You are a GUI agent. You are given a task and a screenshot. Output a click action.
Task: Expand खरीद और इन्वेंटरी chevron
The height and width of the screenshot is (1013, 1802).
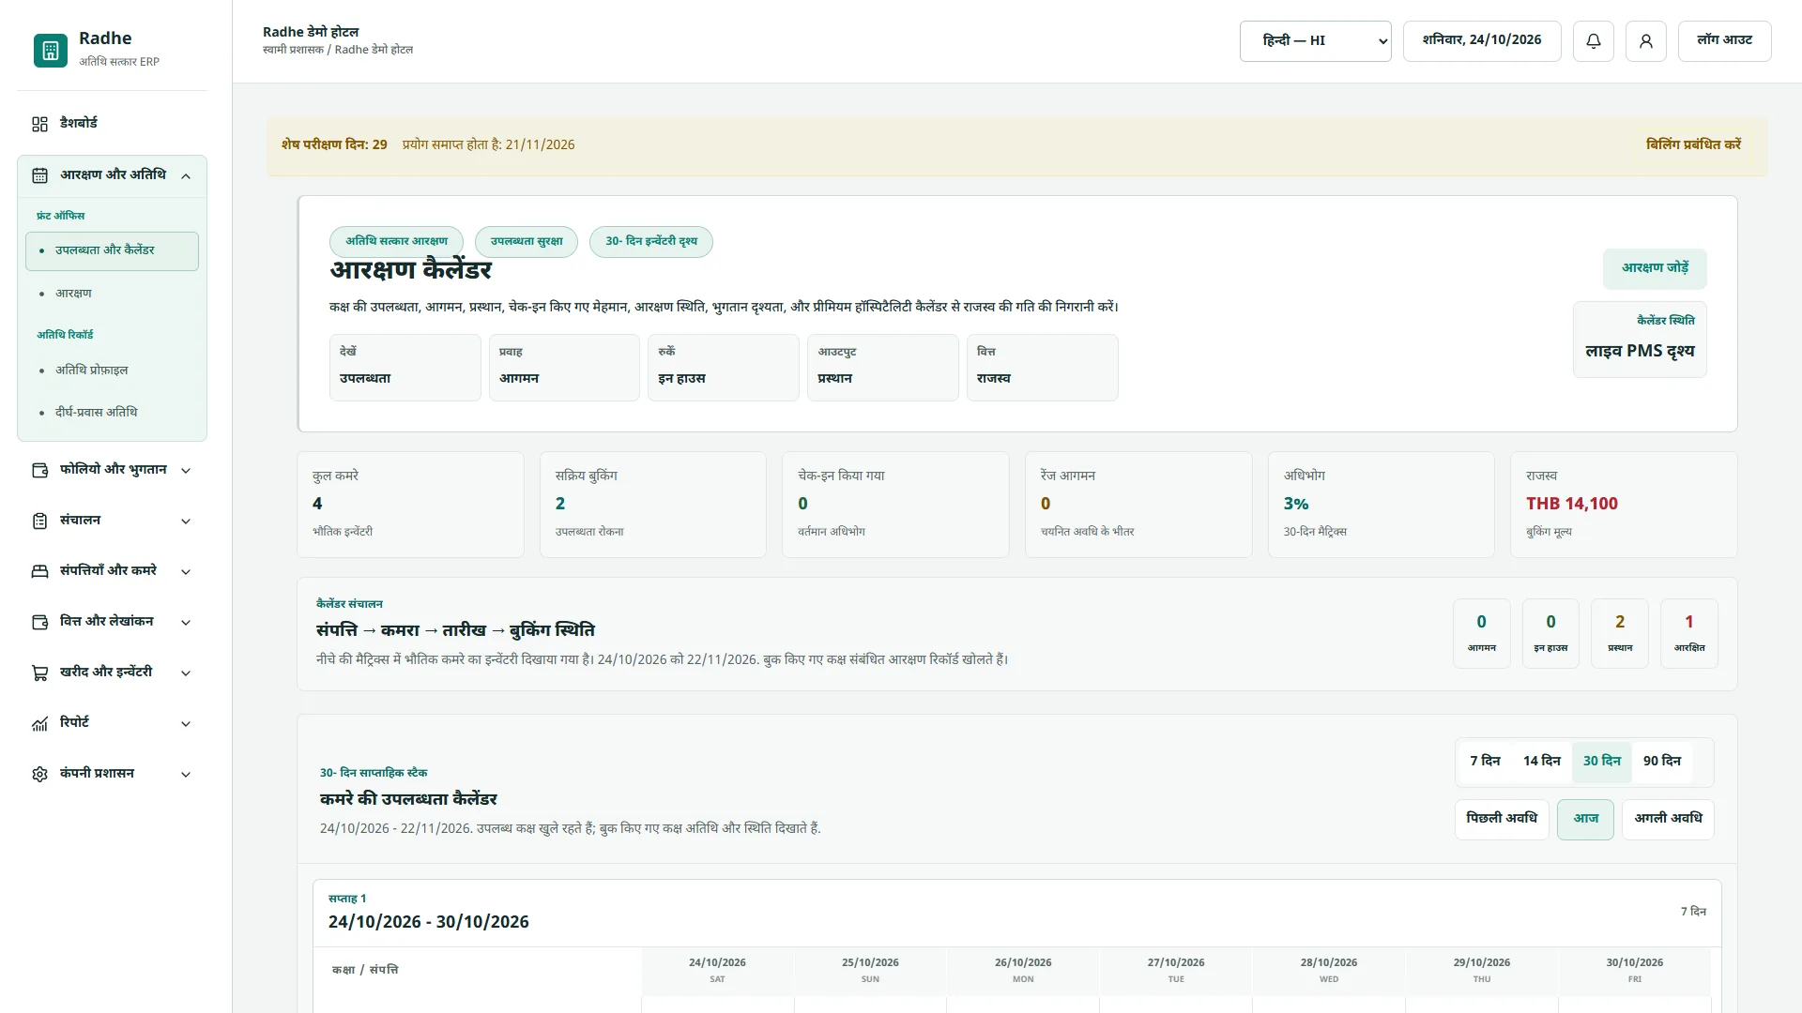(186, 673)
